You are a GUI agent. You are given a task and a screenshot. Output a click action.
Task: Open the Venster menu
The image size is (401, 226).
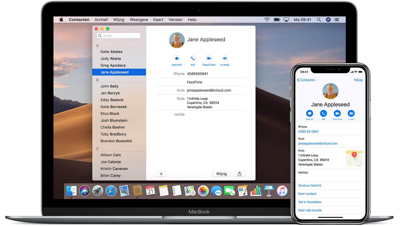point(176,20)
